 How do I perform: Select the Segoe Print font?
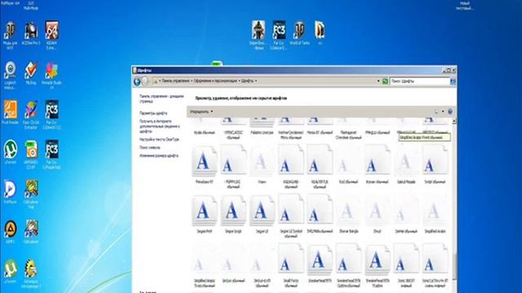click(x=204, y=214)
